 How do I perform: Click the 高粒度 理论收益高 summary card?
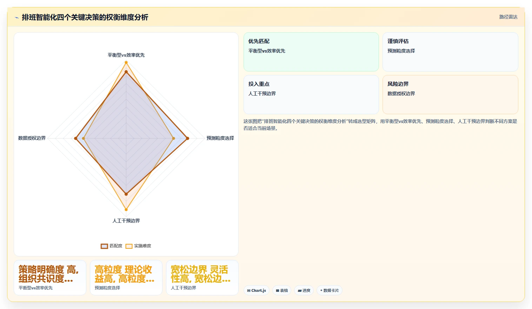click(x=126, y=277)
